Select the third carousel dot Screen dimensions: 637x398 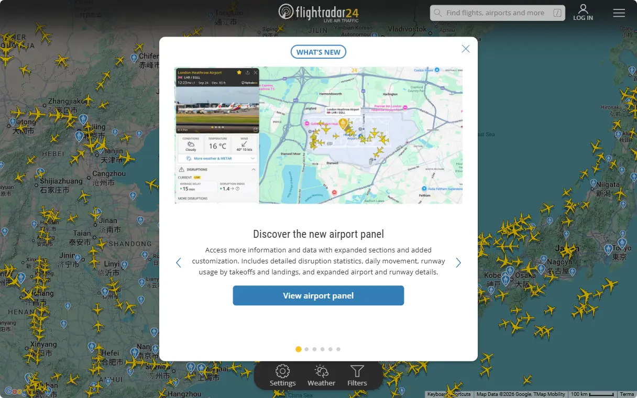click(315, 349)
